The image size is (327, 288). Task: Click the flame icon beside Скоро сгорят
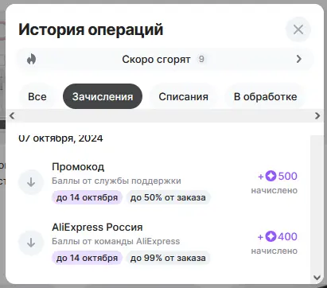[x=31, y=59]
